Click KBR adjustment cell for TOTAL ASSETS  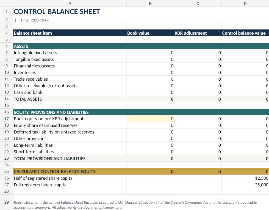[x=198, y=99]
